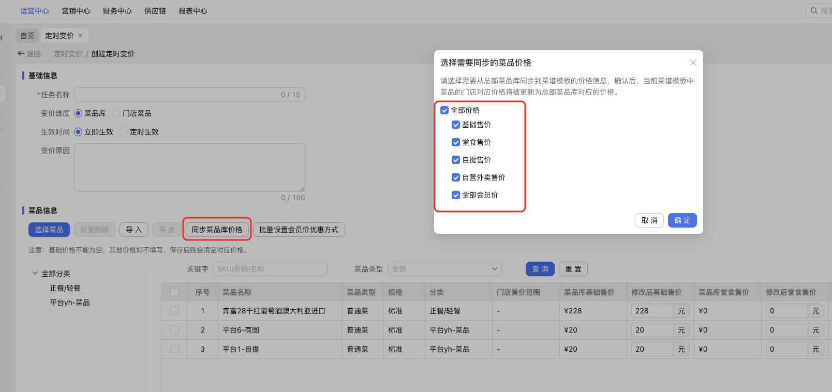Choose the 定时生效 radio option
This screenshot has width=832, height=392.
[x=124, y=132]
